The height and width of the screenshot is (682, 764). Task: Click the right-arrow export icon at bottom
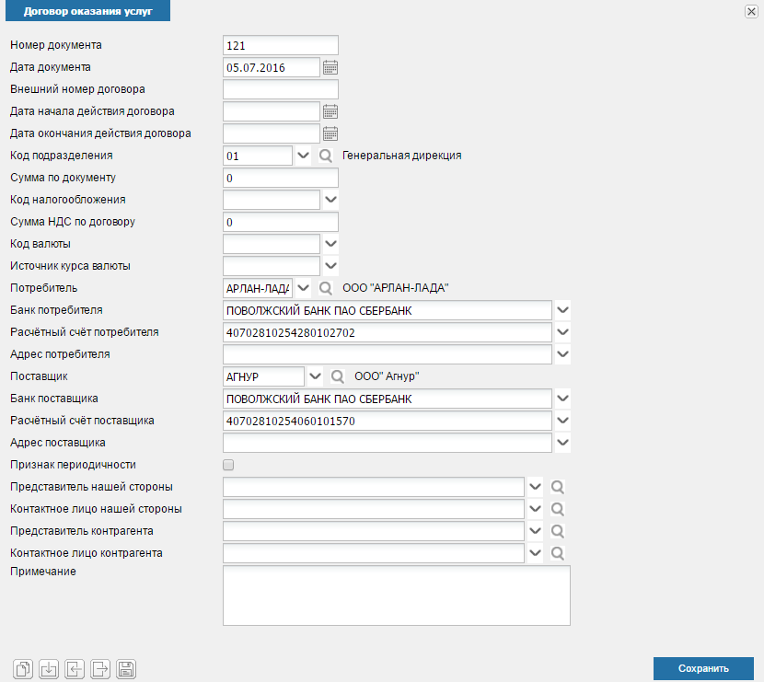100,669
